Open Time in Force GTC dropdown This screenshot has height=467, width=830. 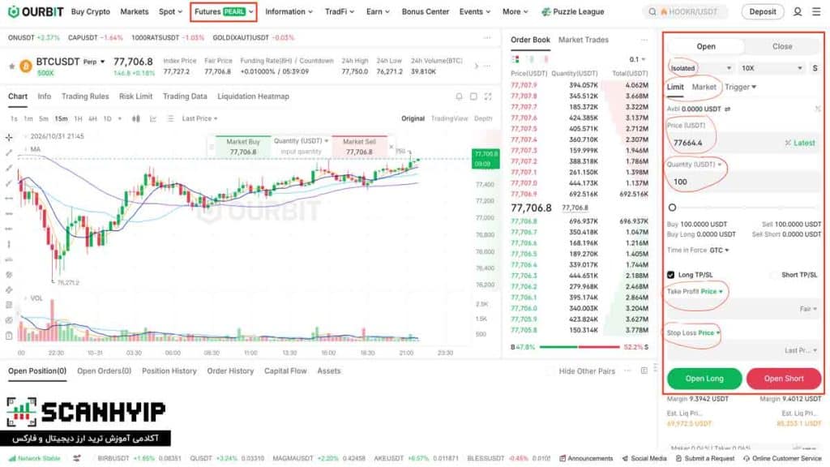click(720, 250)
